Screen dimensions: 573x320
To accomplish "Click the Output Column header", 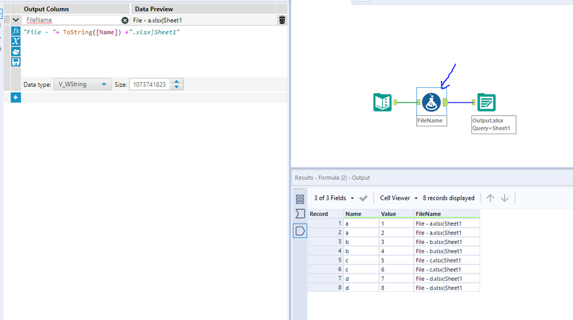I will pyautogui.click(x=75, y=9).
